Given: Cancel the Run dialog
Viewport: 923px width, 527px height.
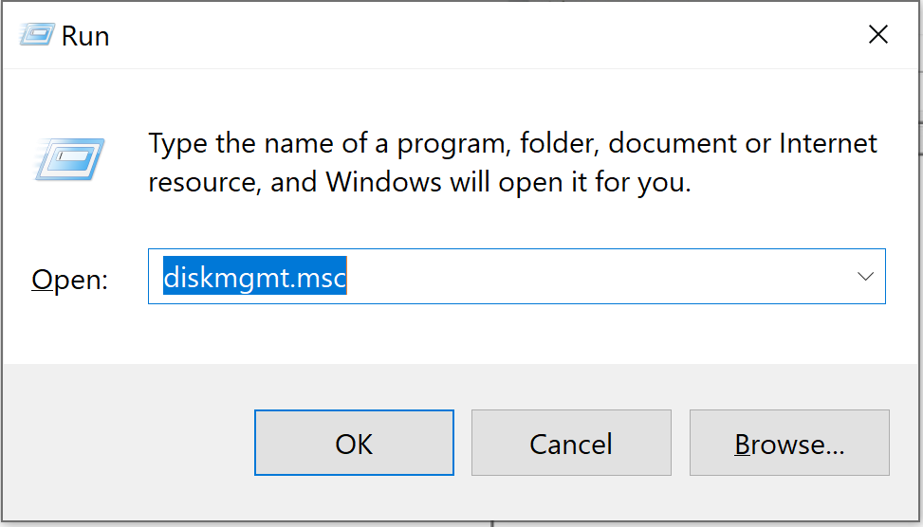Looking at the screenshot, I should point(571,444).
